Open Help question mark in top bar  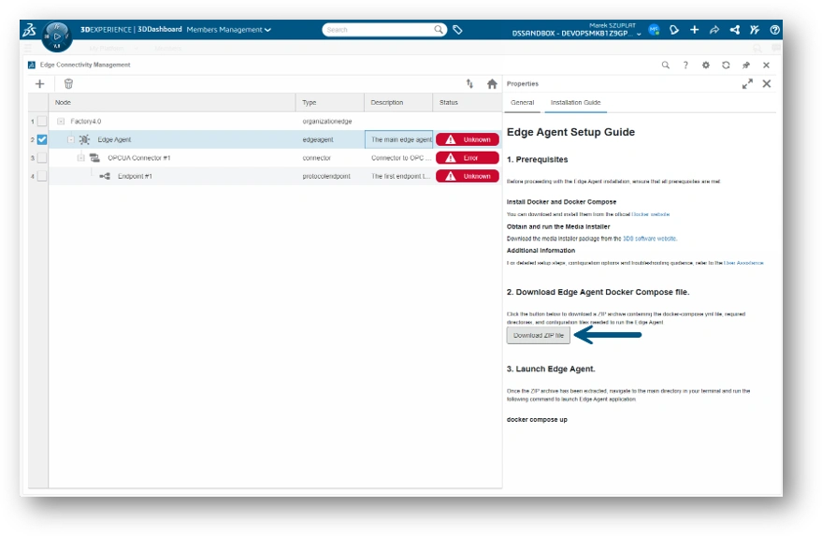pos(774,30)
